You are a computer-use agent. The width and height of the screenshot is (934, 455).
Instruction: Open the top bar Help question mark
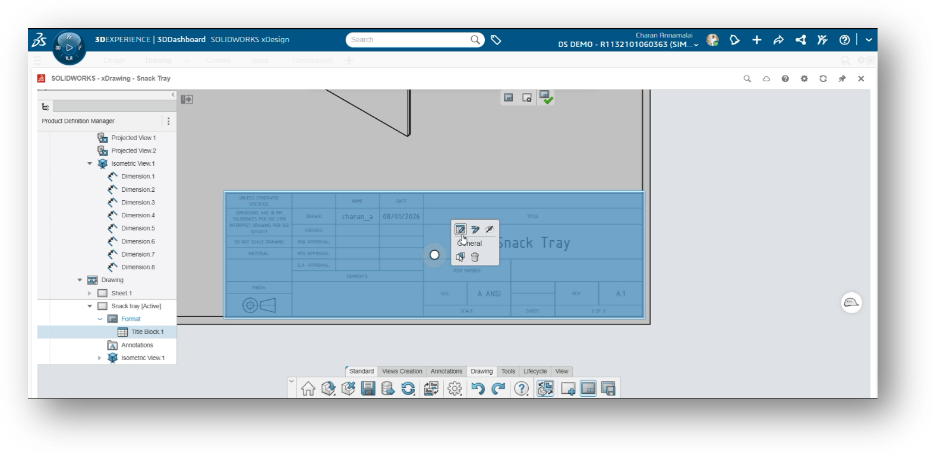pyautogui.click(x=844, y=40)
